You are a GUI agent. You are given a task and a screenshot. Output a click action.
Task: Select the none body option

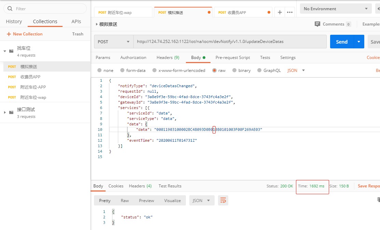[99, 71]
